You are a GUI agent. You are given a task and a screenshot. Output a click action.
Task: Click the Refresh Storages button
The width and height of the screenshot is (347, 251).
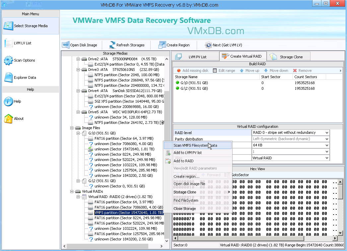tap(127, 45)
